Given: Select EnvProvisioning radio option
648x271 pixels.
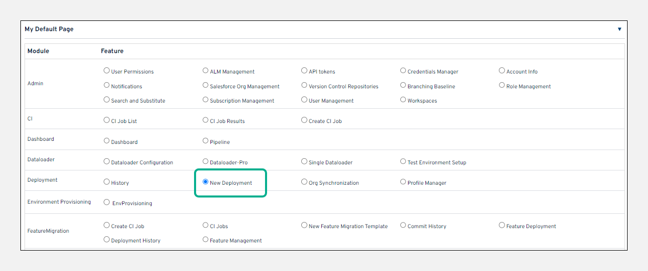Looking at the screenshot, I should (x=107, y=202).
